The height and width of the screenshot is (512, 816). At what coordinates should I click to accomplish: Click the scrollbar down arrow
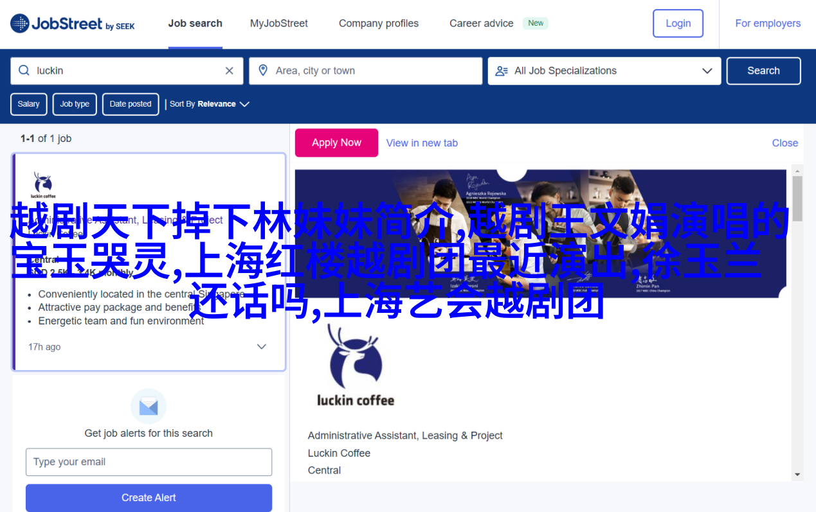[797, 475]
